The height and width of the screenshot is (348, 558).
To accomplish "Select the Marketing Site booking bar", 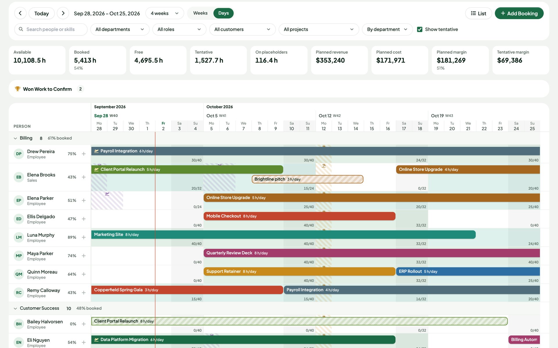I will click(283, 235).
